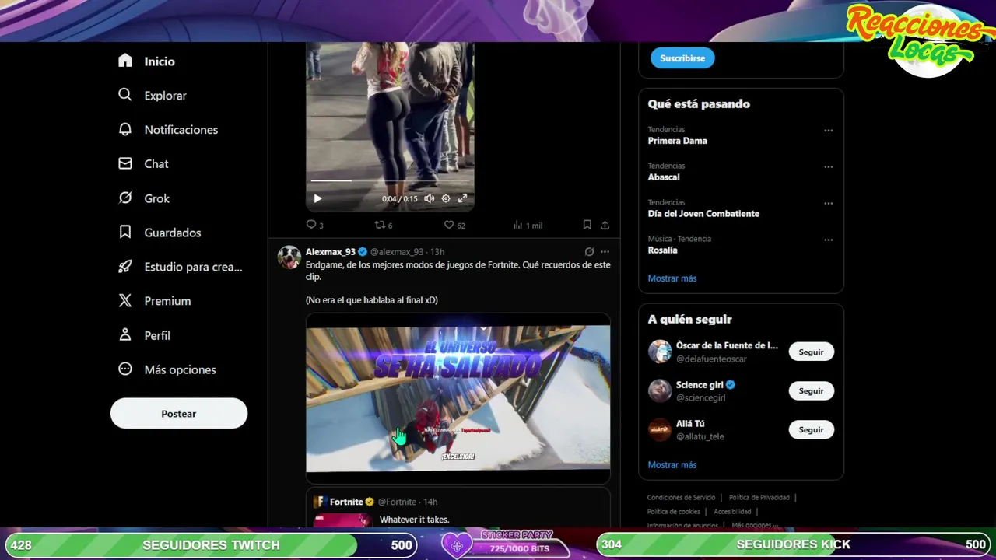
Task: Open Chat envelope icon
Action: (x=125, y=163)
